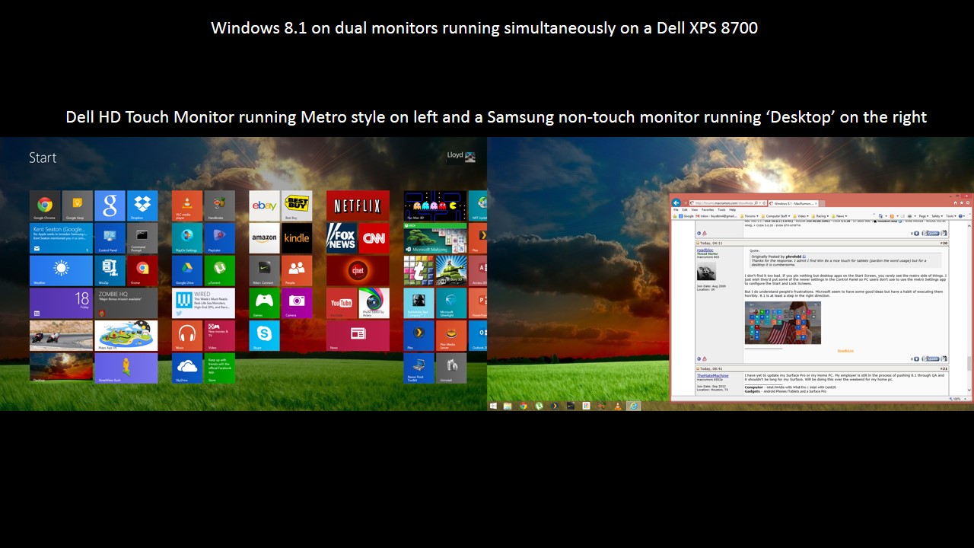Open File Explorer from the taskbar
The image size is (974, 548).
click(508, 406)
